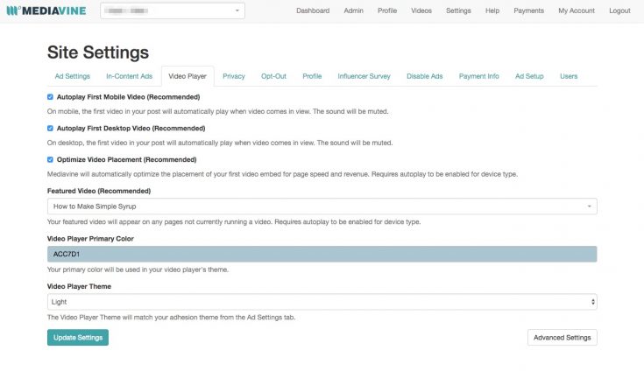
Task: Go to Dashboard in top navigation
Action: pyautogui.click(x=313, y=10)
